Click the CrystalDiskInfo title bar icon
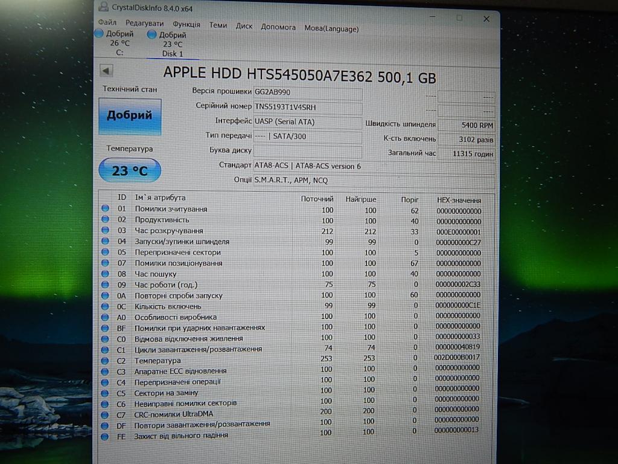618x464 pixels. coord(103,7)
